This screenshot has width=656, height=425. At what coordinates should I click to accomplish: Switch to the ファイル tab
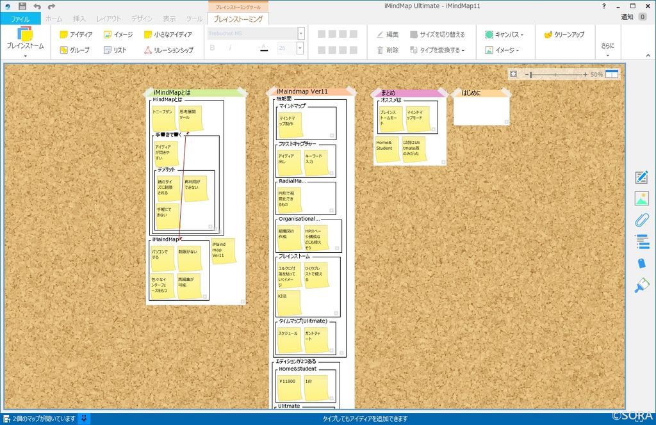click(x=21, y=19)
